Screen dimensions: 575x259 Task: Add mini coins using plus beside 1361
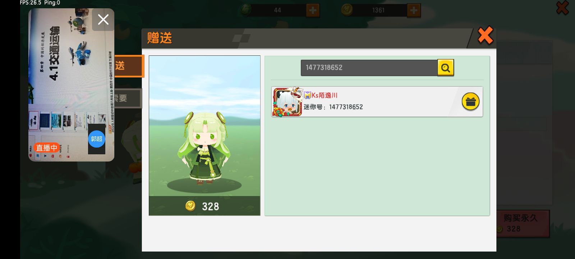pos(414,10)
